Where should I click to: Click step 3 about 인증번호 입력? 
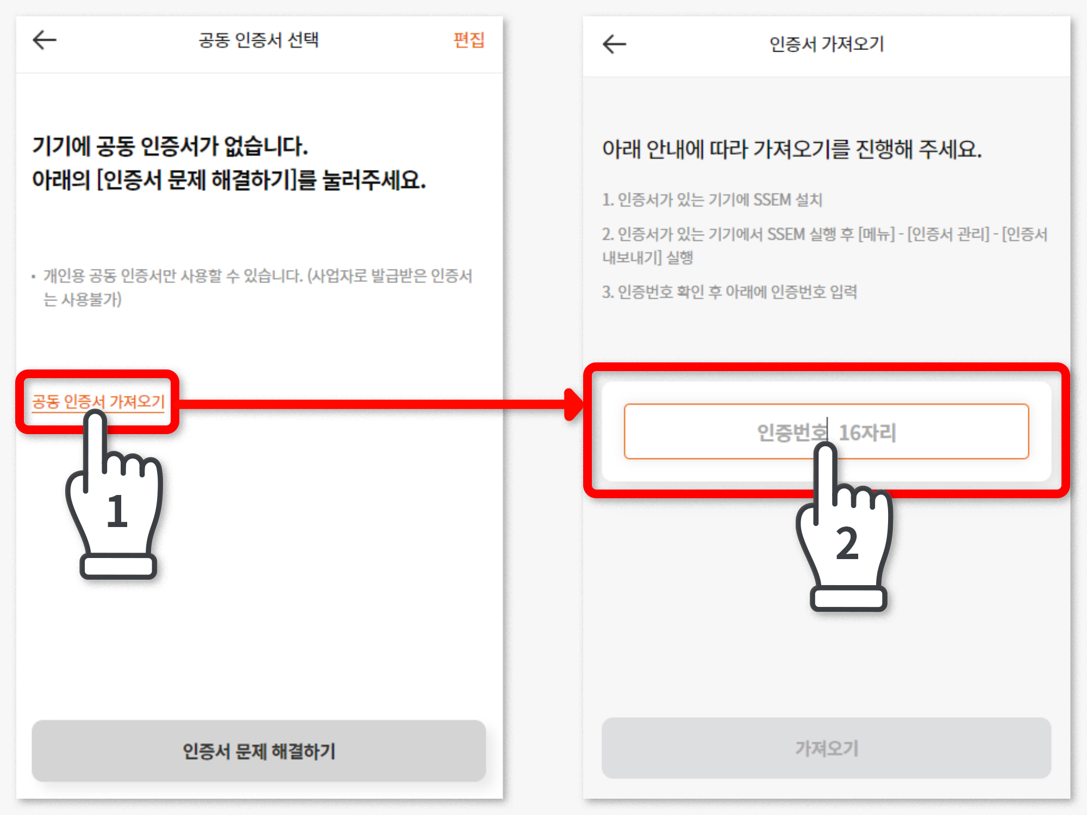(x=729, y=292)
